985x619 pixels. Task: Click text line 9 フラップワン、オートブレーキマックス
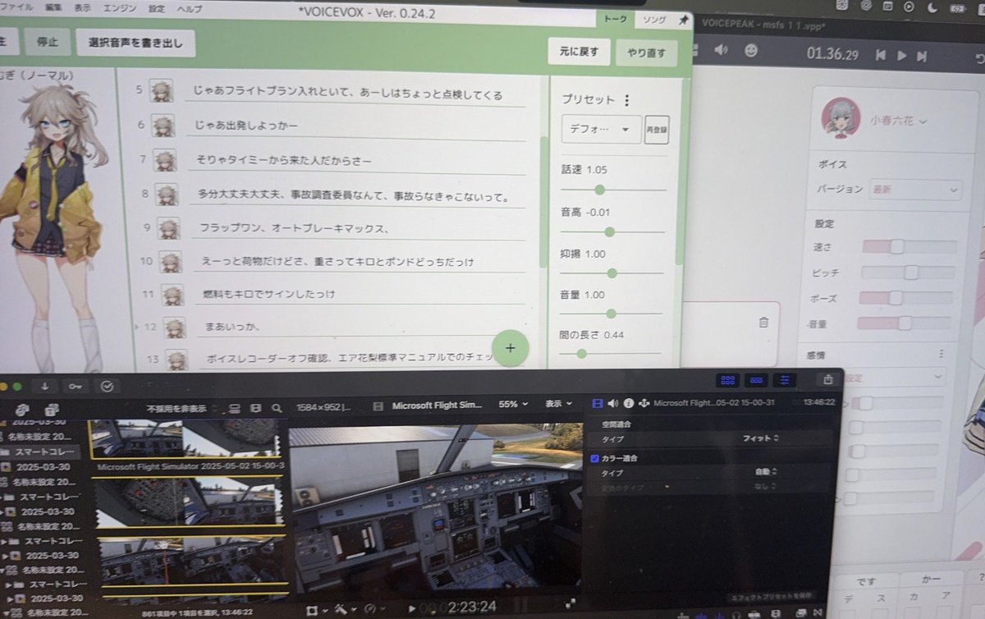click(x=358, y=228)
